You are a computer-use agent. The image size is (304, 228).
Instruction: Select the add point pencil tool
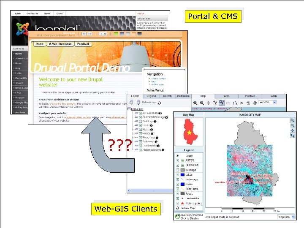[x=215, y=103]
